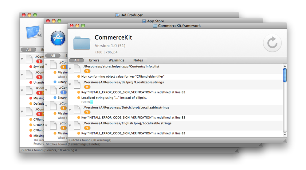Collapse the first file row in the iAd Producer window
Viewport: 306px width, 170px height.
click(22, 59)
